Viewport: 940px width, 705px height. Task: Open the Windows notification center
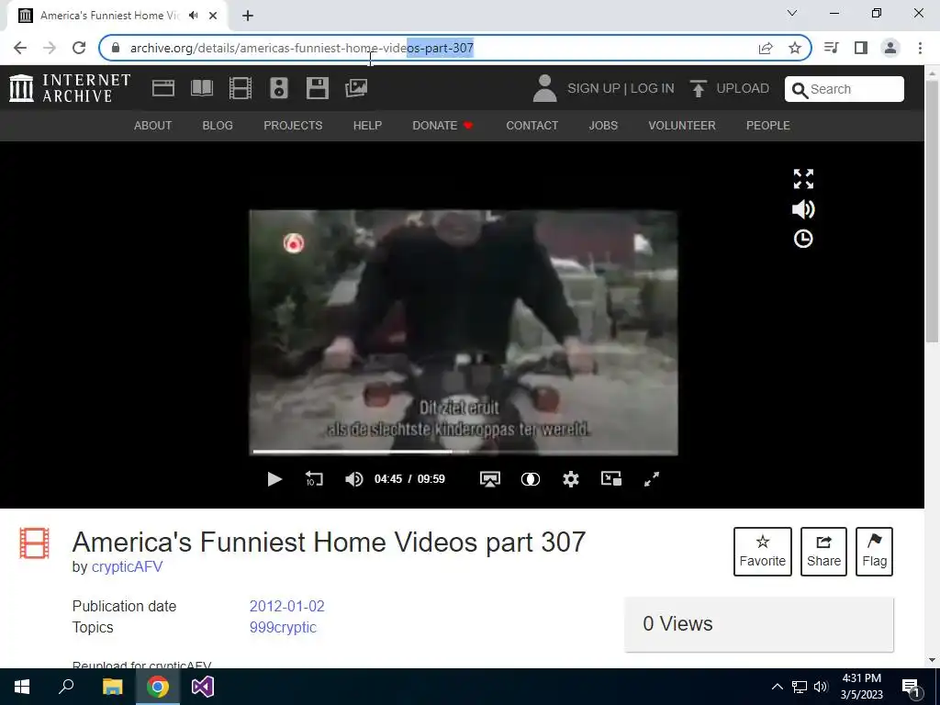[x=911, y=687]
